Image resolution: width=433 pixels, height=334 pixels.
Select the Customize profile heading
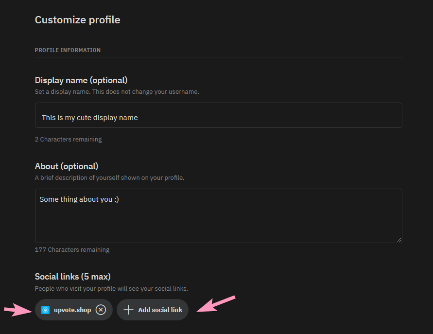[78, 20]
